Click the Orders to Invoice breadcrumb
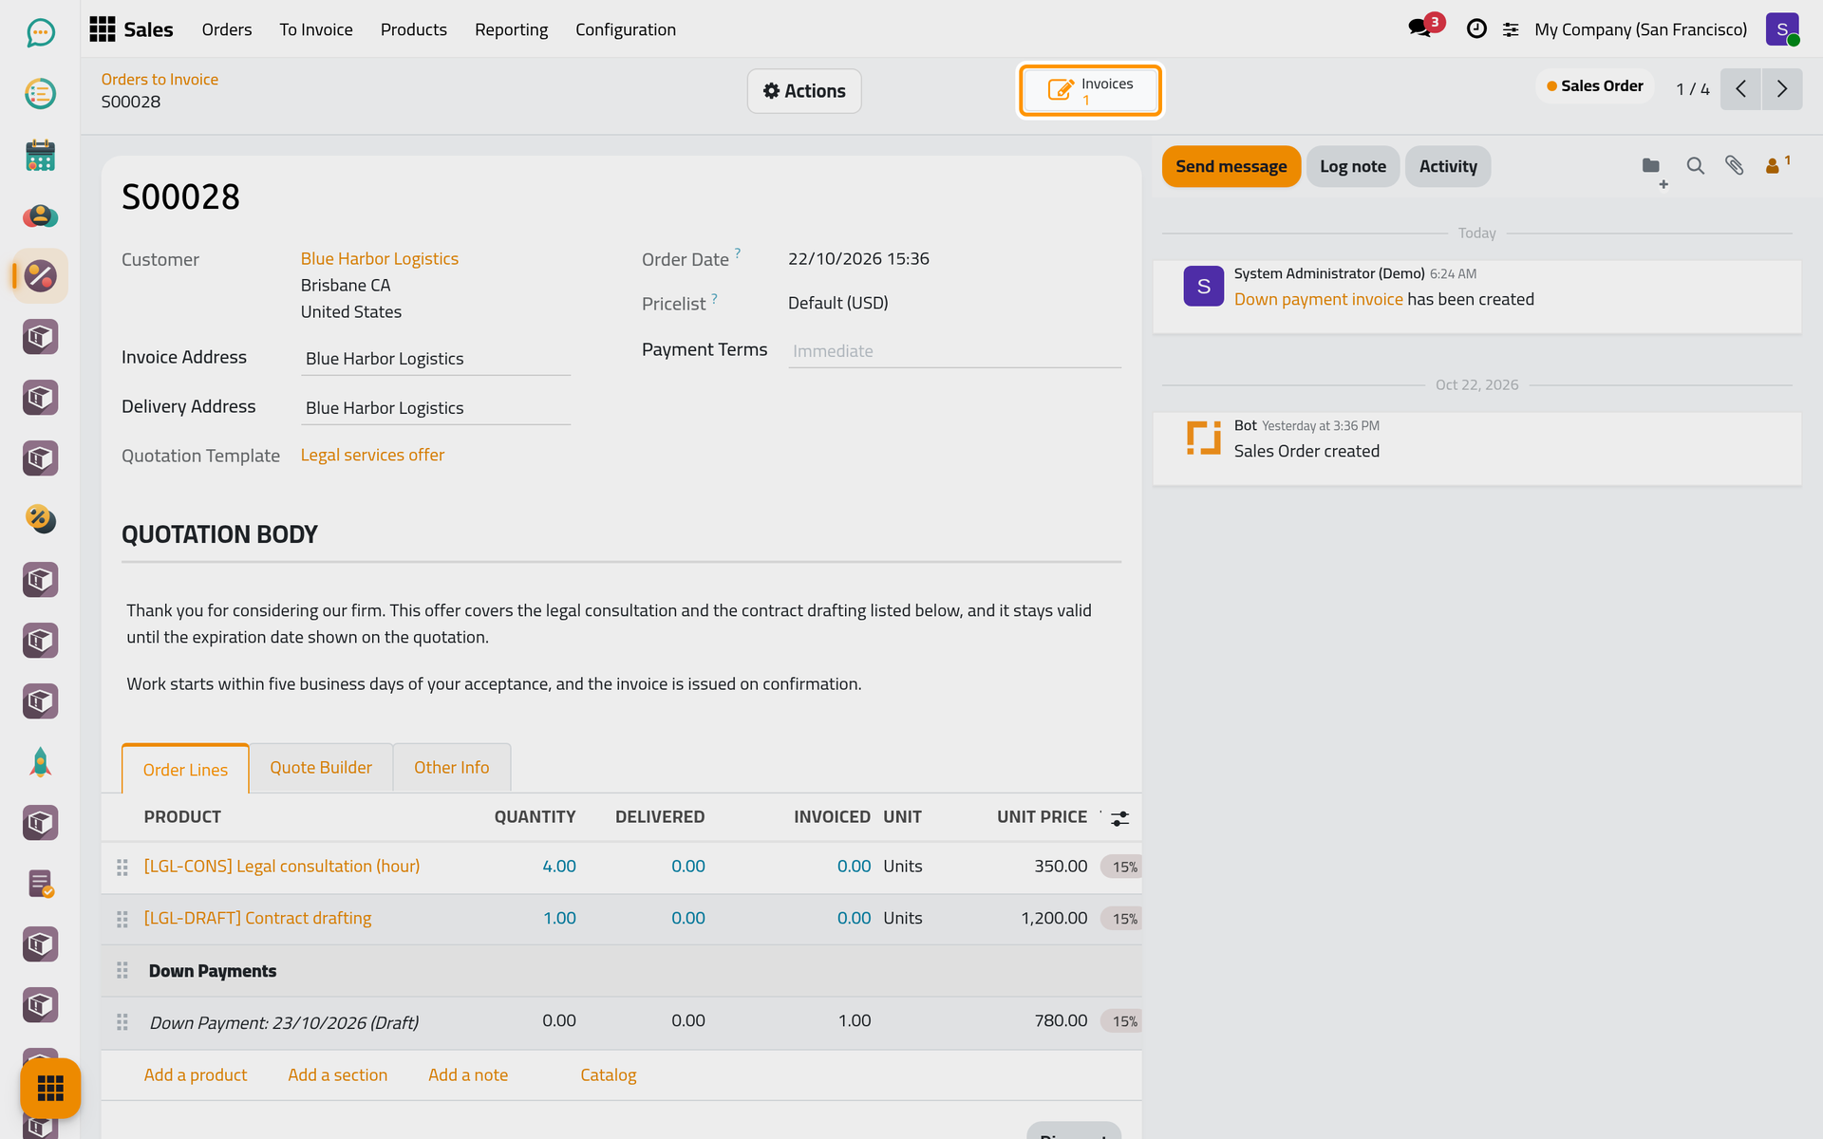 click(160, 80)
